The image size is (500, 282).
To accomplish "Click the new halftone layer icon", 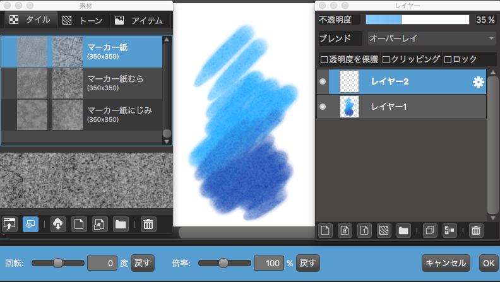I will click(384, 230).
